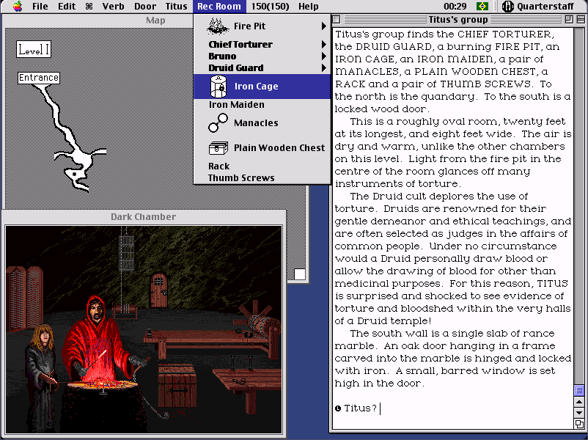The height and width of the screenshot is (440, 588).
Task: Click the Entrance label on the map
Action: click(x=39, y=78)
